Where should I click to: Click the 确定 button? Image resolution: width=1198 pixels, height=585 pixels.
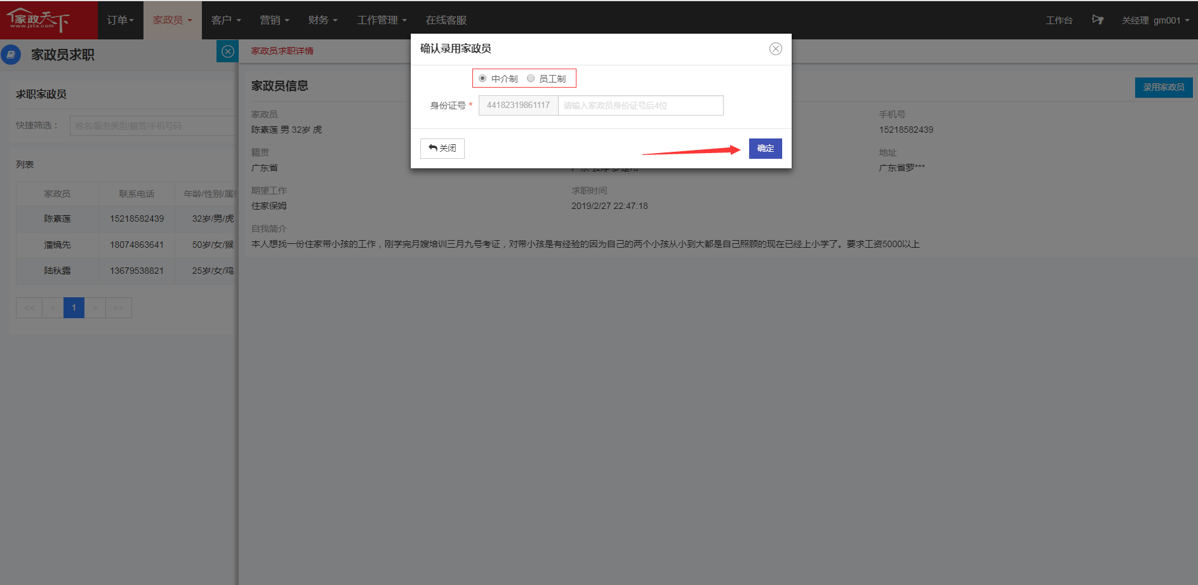(765, 149)
